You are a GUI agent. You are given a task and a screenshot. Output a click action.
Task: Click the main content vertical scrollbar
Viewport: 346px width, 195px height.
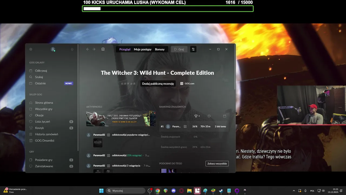coord(235,67)
